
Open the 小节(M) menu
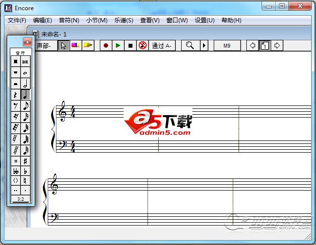(x=96, y=20)
